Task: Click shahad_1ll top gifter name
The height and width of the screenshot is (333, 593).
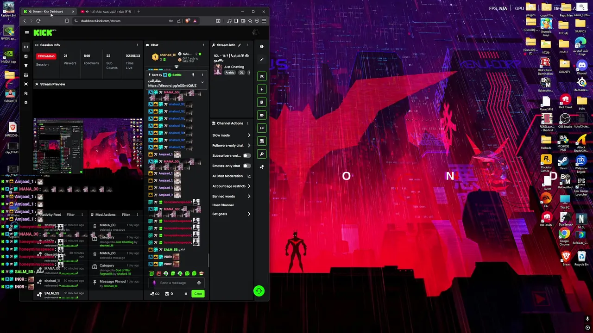Action: coord(168,55)
